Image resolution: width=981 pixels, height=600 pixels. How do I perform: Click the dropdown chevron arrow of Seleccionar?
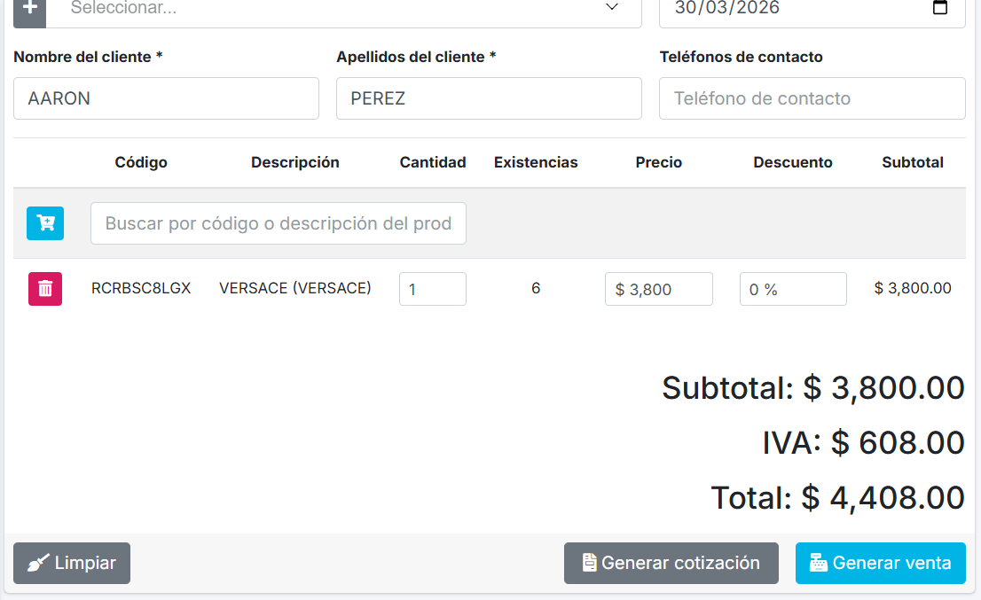click(612, 8)
